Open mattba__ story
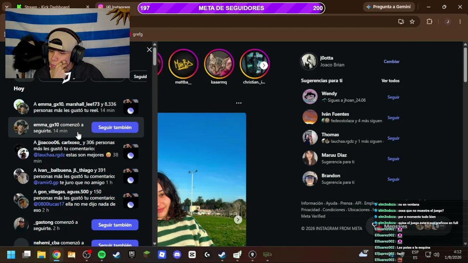 point(183,64)
